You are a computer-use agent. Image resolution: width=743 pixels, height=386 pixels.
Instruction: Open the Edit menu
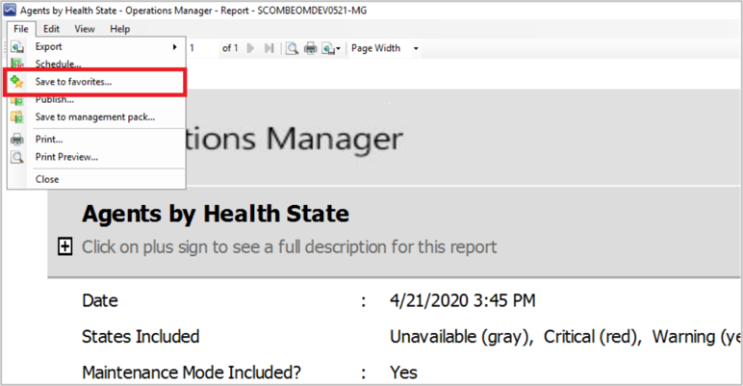click(51, 29)
